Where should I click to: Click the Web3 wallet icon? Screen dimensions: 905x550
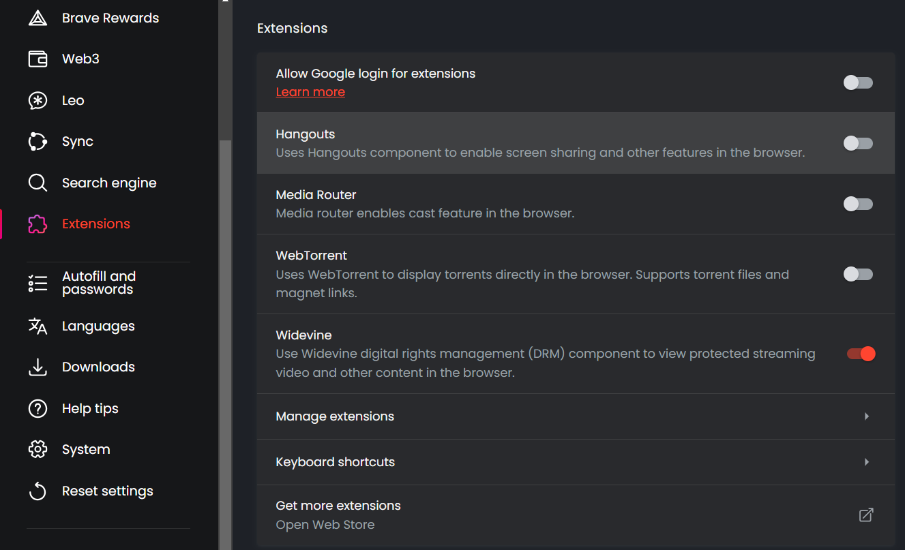[x=38, y=59]
